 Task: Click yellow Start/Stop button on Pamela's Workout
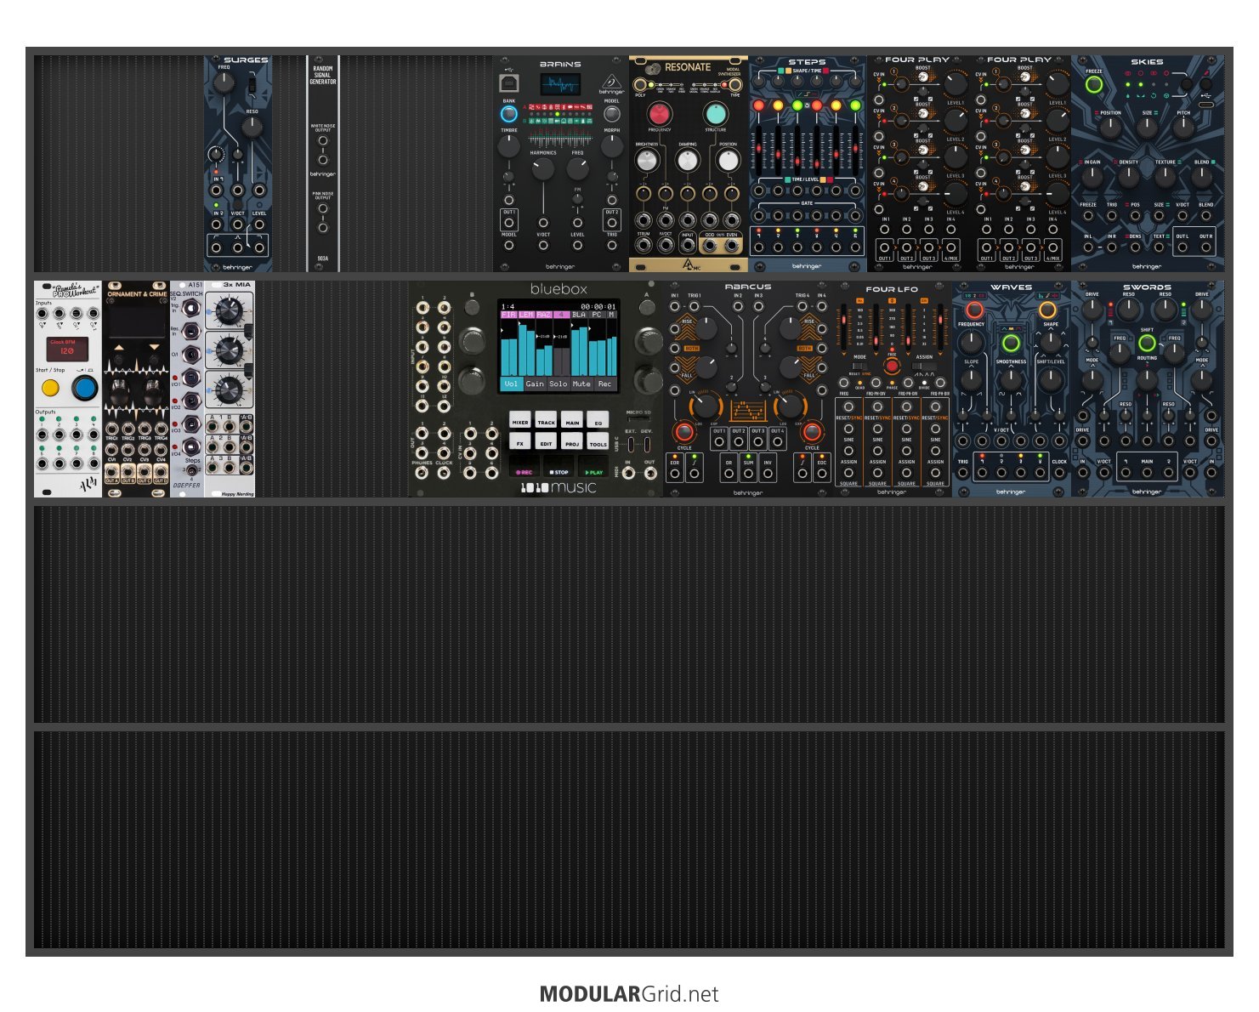pos(50,389)
